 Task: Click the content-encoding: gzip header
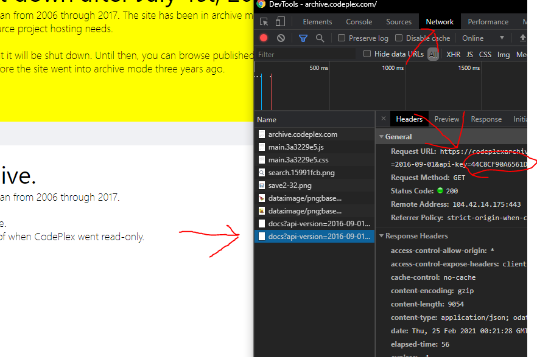click(432, 291)
